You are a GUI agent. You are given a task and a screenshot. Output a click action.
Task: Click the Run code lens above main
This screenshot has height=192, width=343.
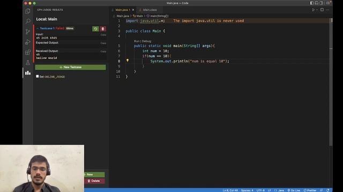pos(137,41)
